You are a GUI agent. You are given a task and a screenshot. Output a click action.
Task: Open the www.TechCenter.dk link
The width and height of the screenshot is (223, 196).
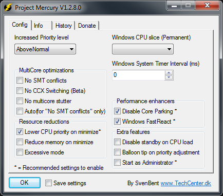click(186, 183)
